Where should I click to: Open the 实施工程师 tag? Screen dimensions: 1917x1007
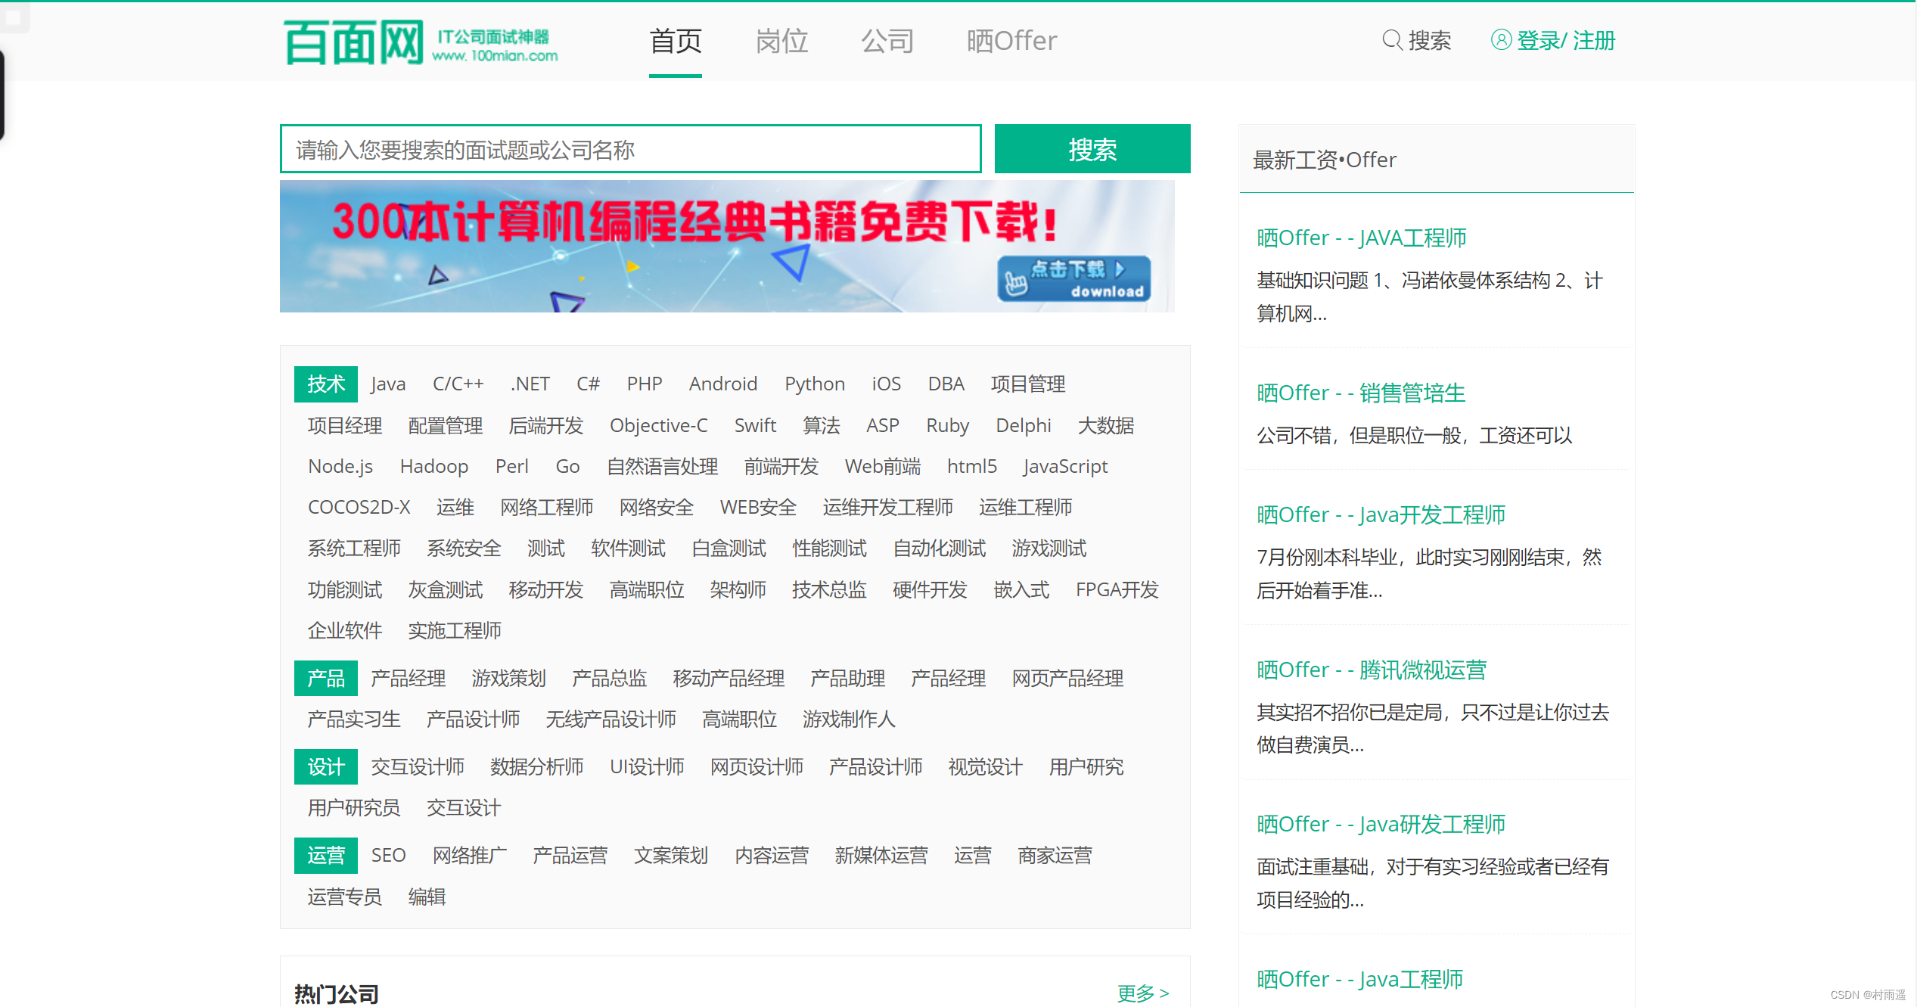coord(455,631)
